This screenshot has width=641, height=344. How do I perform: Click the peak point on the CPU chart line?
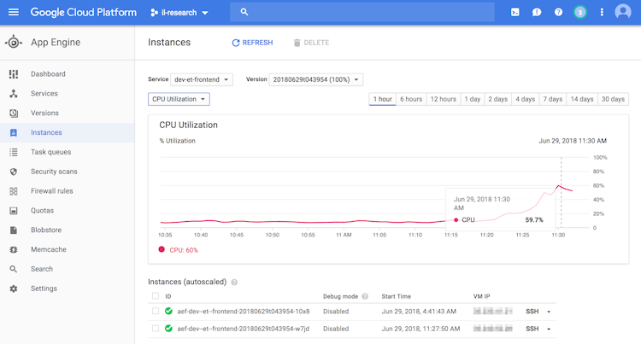coord(558,186)
